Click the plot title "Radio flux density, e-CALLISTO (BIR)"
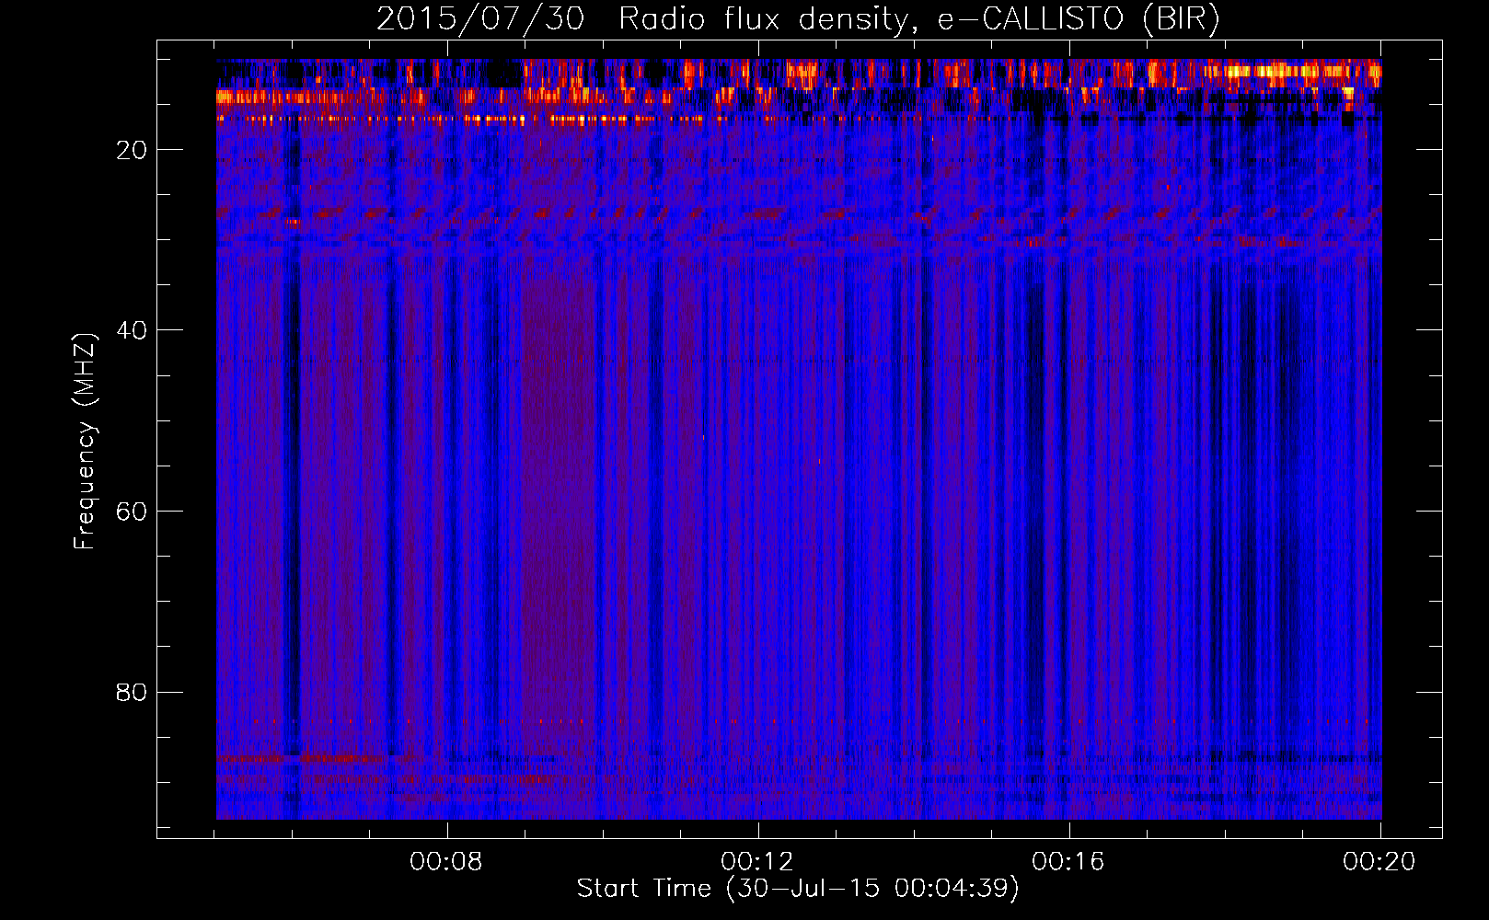Viewport: 1489px width, 920px height. [919, 18]
